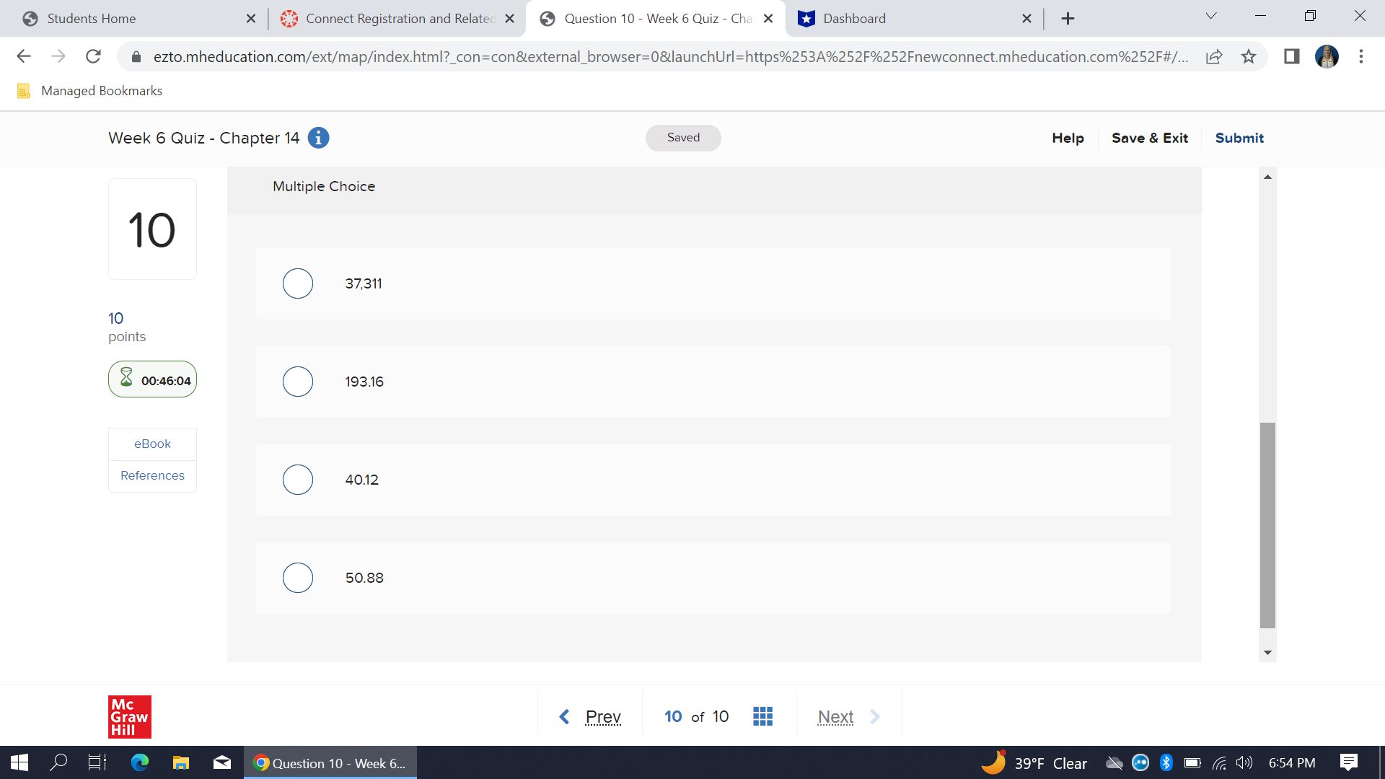
Task: Submit the quiz
Action: [1239, 138]
